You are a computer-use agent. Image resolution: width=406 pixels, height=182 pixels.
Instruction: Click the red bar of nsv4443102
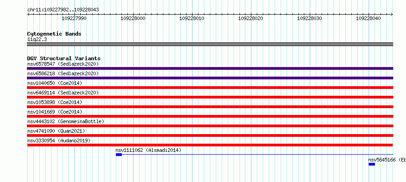click(210, 126)
